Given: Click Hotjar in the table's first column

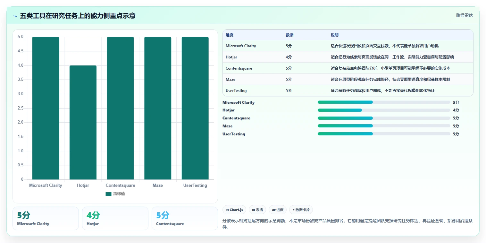Looking at the screenshot, I should [x=231, y=57].
